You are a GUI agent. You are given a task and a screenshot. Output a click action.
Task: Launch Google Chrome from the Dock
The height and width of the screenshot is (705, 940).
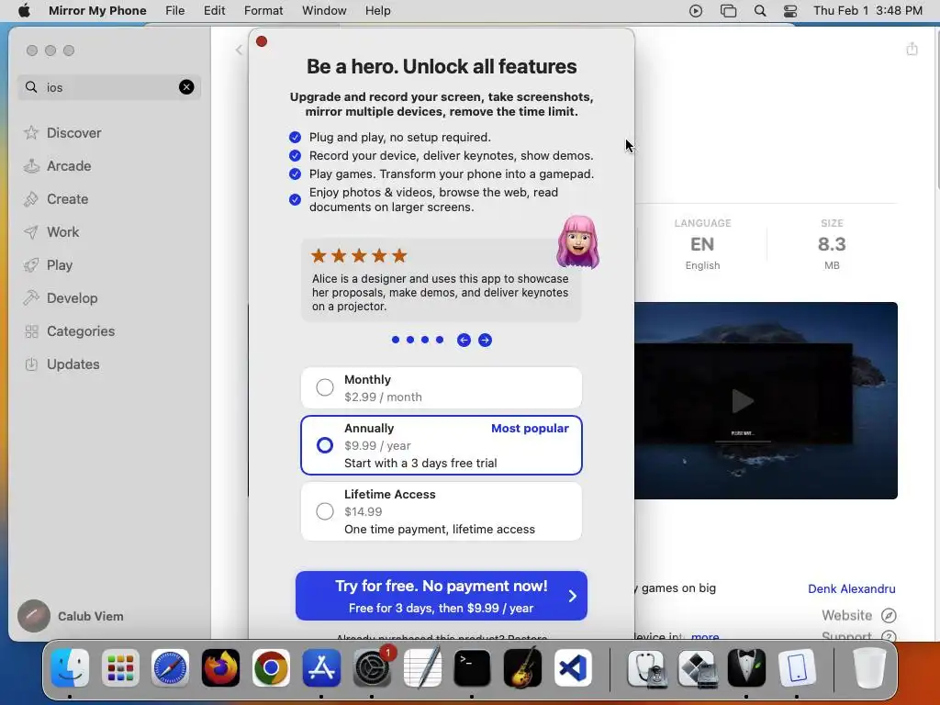(x=271, y=668)
